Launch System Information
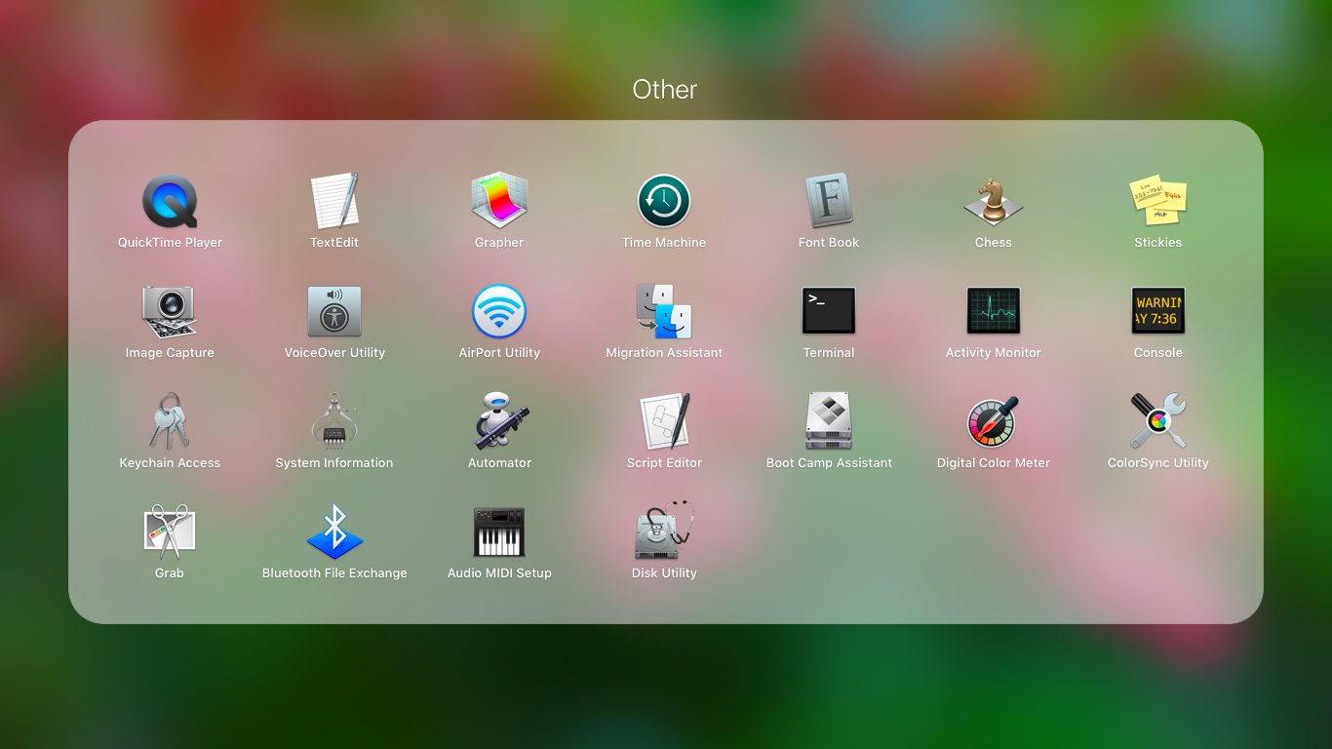The image size is (1332, 749). [x=334, y=421]
